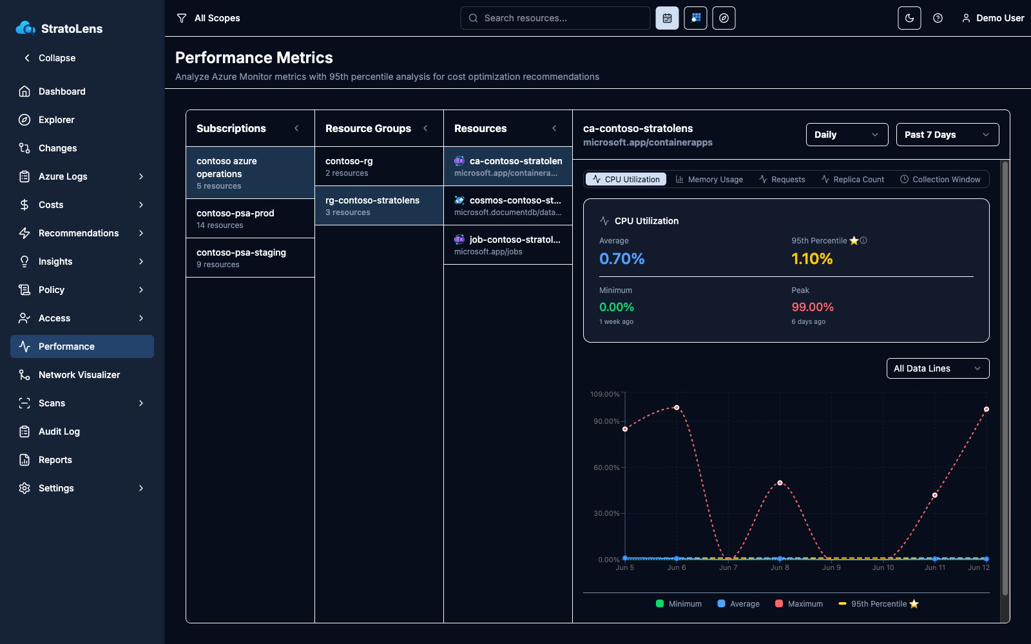Open help via the question mark icon

[x=938, y=18]
